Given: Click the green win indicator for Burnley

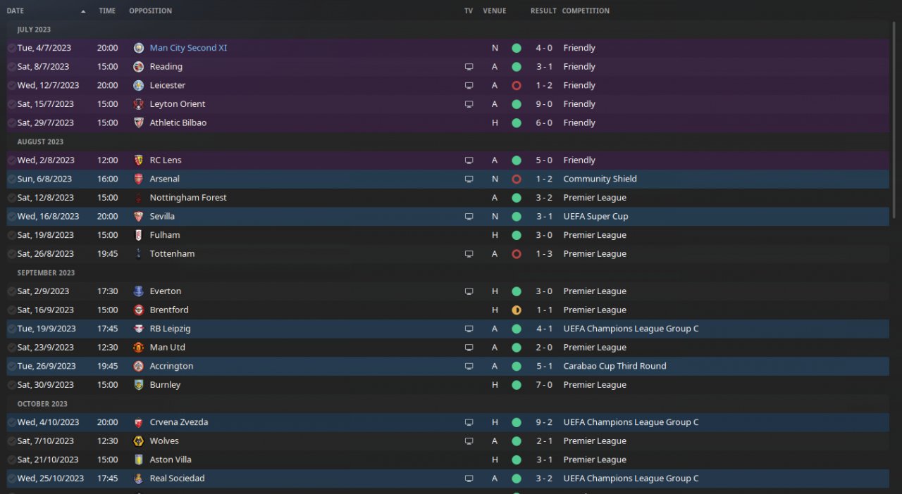Looking at the screenshot, I should pyautogui.click(x=517, y=385).
